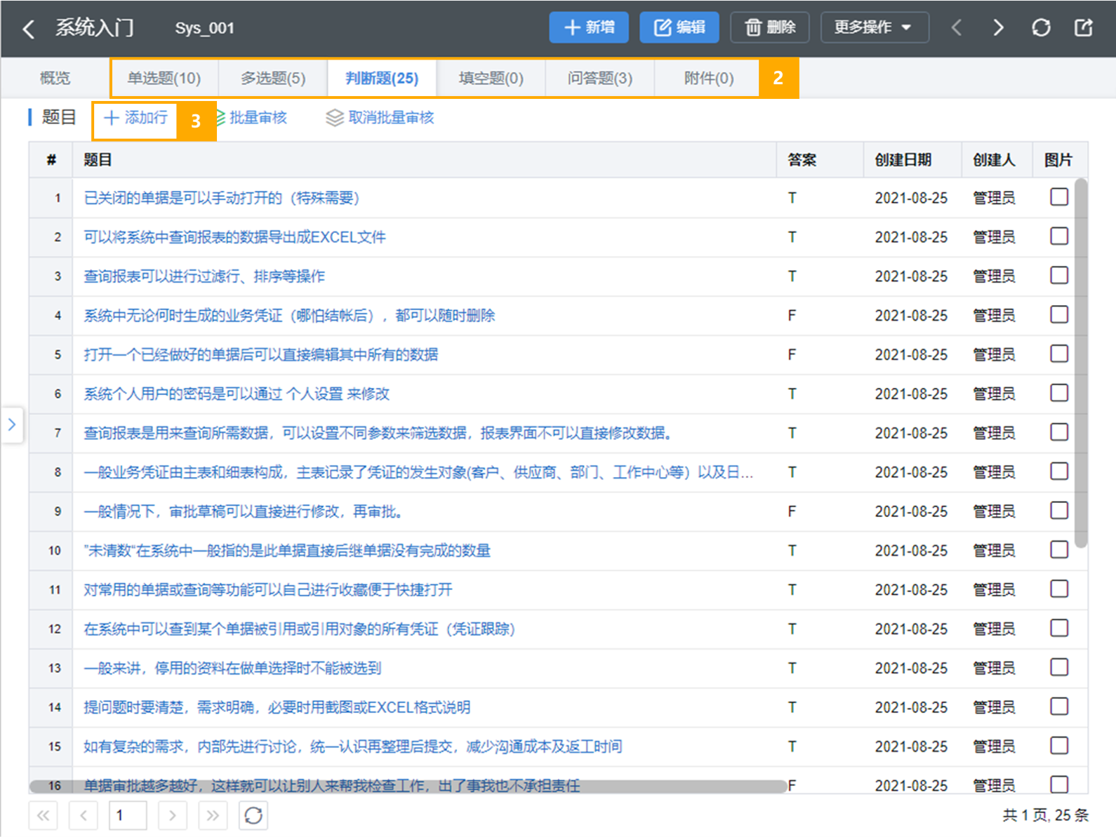1116x837 pixels.
Task: Click 取消批量审核 button
Action: 380,118
